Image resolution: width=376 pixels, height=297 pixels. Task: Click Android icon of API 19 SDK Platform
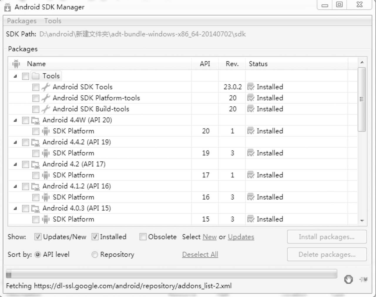click(46, 153)
